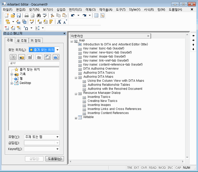This screenshot has height=172, width=198.
Task: Click the Find binoculars icon
Action: 39,15
